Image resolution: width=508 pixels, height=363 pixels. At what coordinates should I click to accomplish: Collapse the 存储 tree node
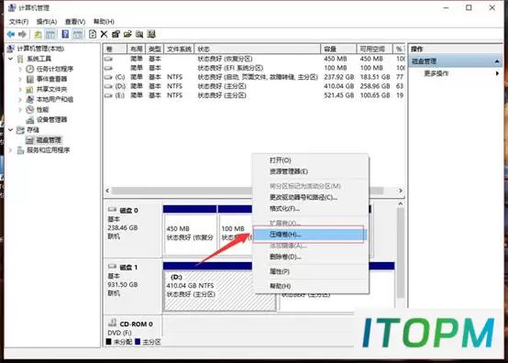[10, 130]
